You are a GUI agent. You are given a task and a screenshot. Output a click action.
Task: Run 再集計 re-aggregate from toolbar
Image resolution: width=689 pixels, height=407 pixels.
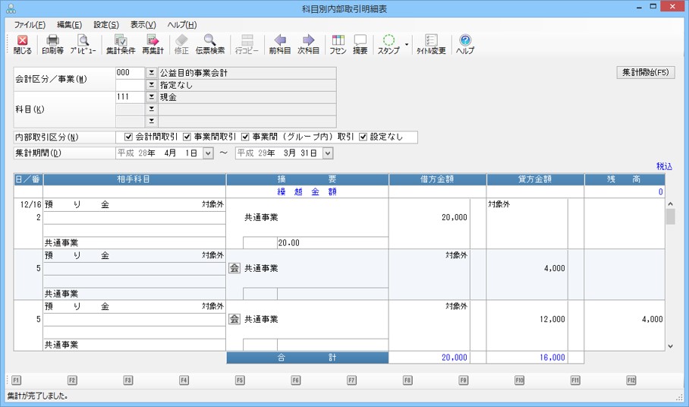tap(153, 44)
